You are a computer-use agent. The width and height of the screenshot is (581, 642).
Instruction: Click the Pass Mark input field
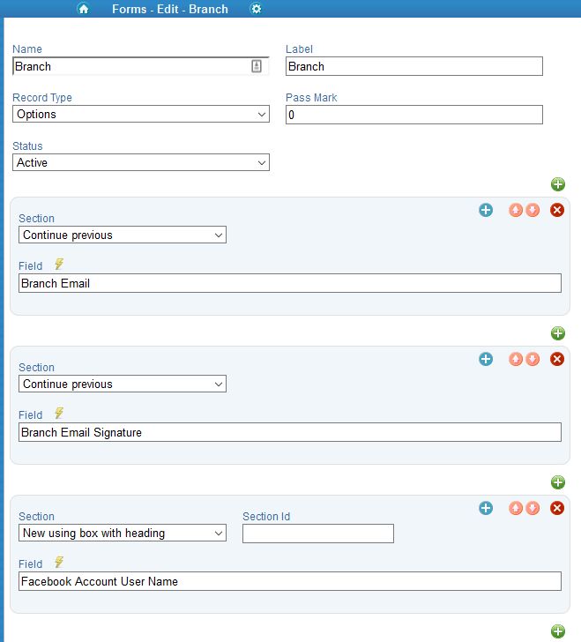click(413, 115)
